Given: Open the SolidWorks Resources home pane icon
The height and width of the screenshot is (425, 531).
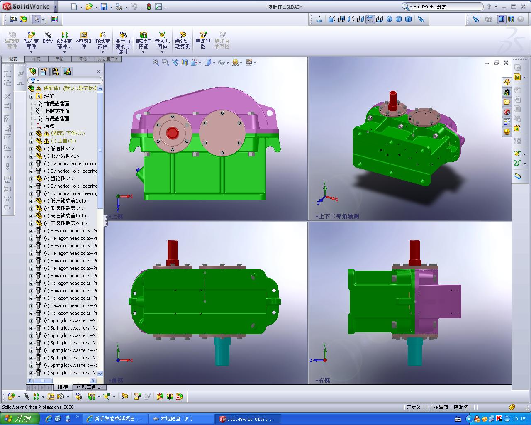Looking at the screenshot, I should click(507, 82).
